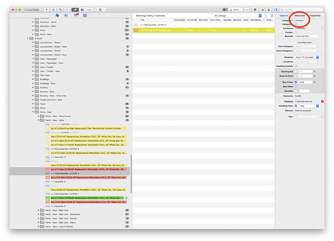Expand the Cars - Freight - New folder
The image size is (334, 241).
click(33, 71)
